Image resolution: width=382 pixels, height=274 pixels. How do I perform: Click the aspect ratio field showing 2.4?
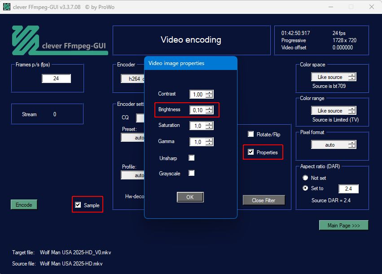(348, 189)
